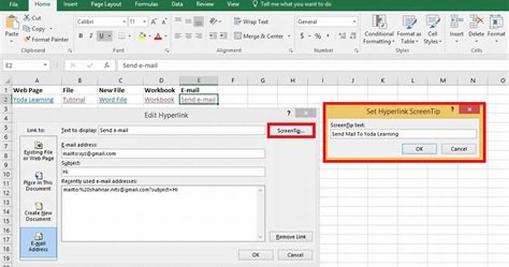Apply Accounting dollar format
This screenshot has height=267, width=509.
(x=302, y=36)
